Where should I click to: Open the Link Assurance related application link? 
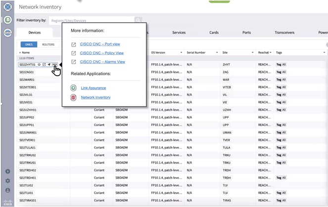click(x=94, y=88)
